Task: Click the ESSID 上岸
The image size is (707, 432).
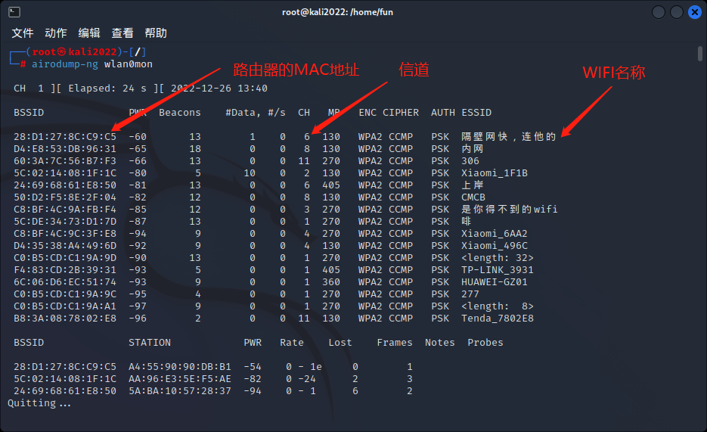Action: tap(472, 185)
